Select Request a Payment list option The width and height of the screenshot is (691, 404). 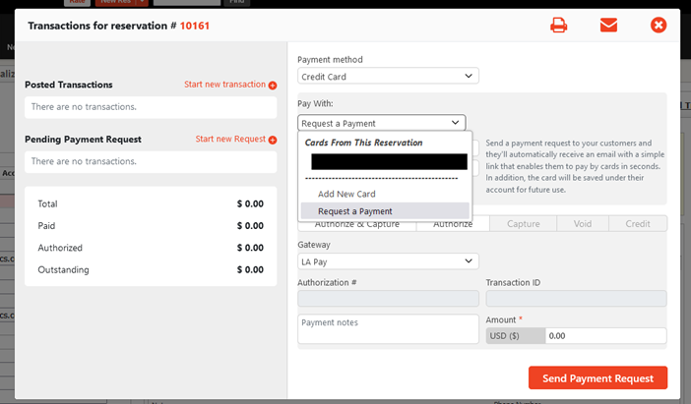coord(354,211)
